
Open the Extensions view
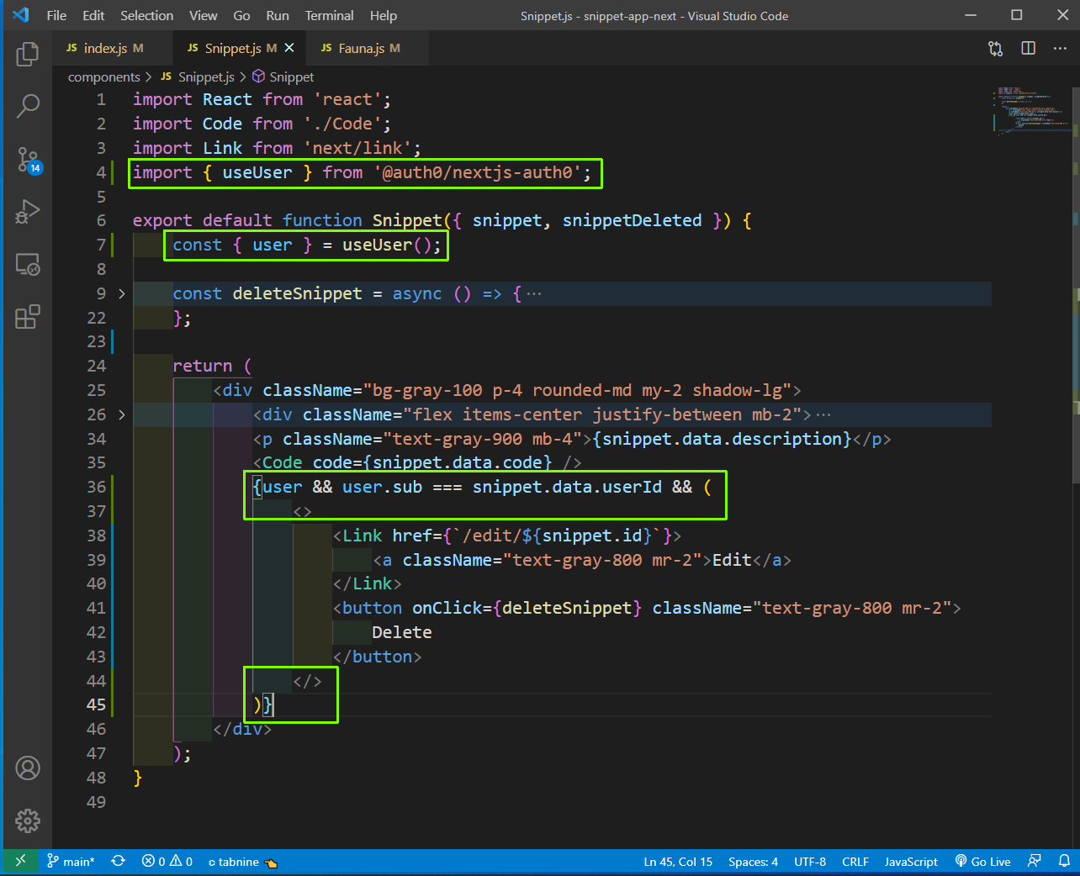(x=28, y=317)
